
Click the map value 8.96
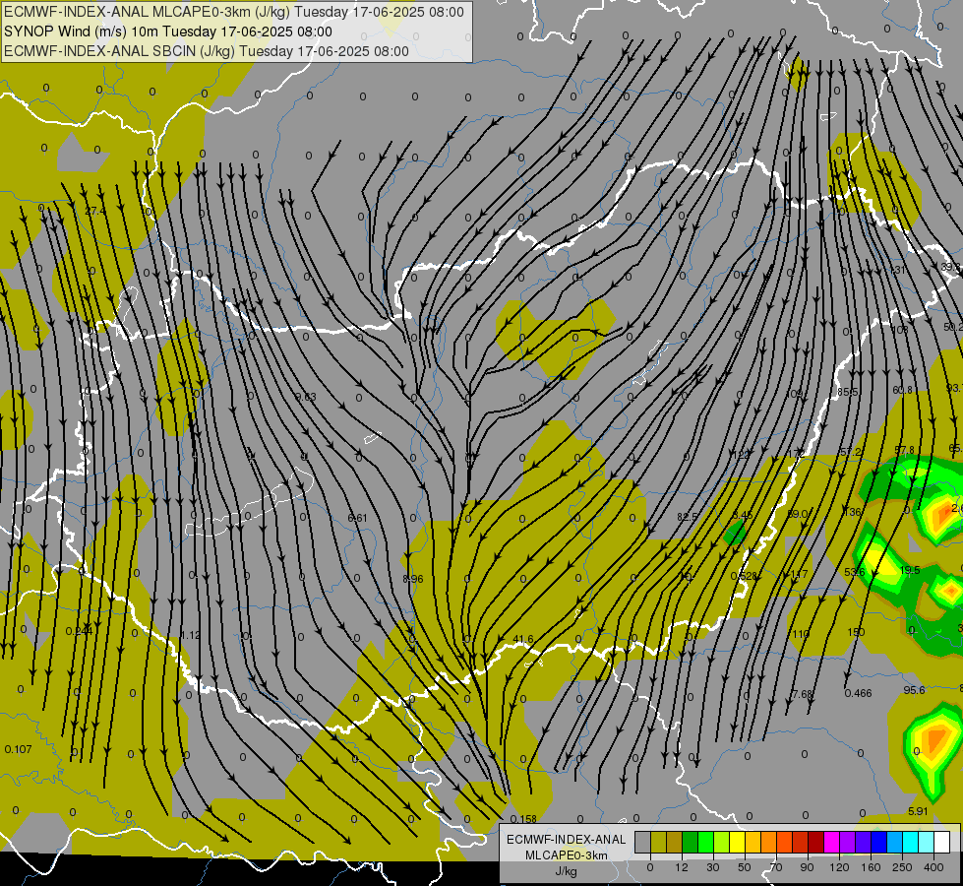point(413,579)
